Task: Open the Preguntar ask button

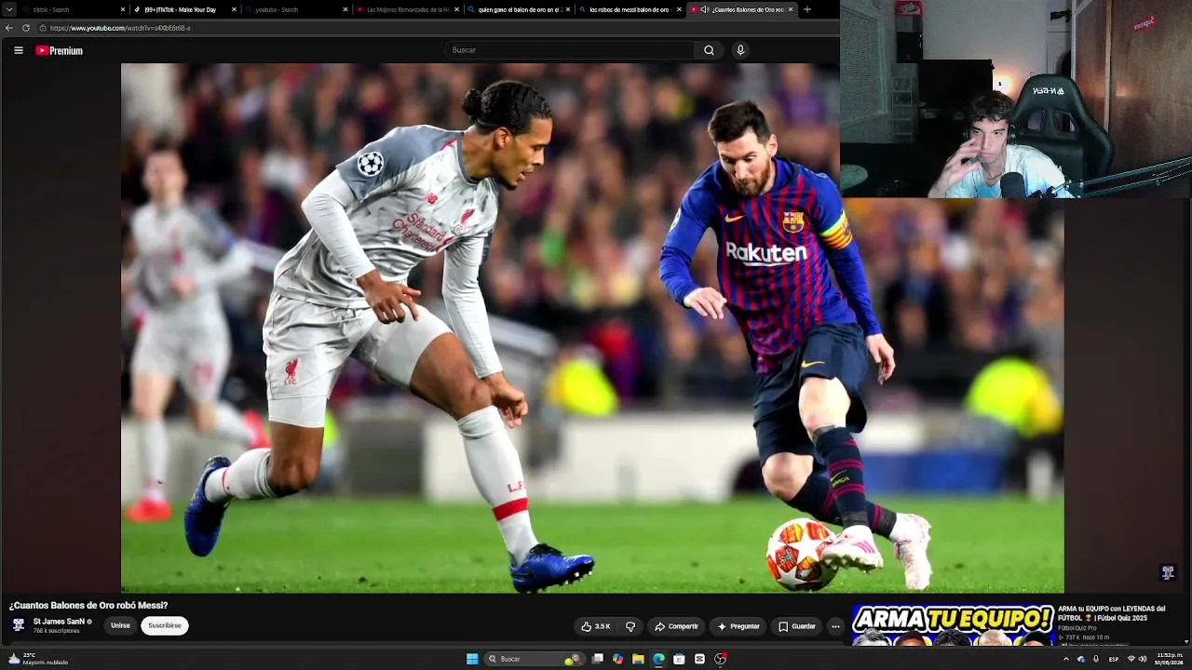Action: [738, 626]
